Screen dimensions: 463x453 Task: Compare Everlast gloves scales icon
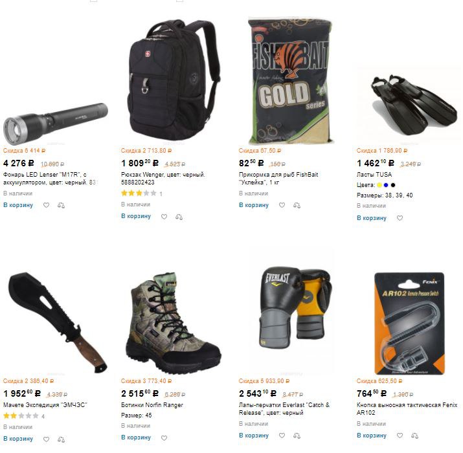(297, 436)
